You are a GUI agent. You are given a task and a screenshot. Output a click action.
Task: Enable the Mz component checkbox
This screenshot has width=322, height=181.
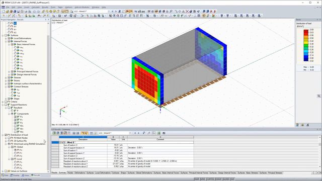16,132
